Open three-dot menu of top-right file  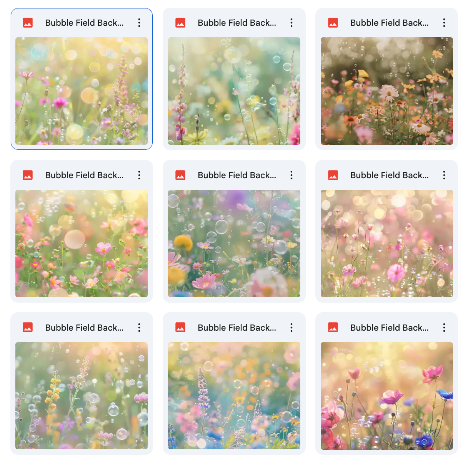click(444, 23)
